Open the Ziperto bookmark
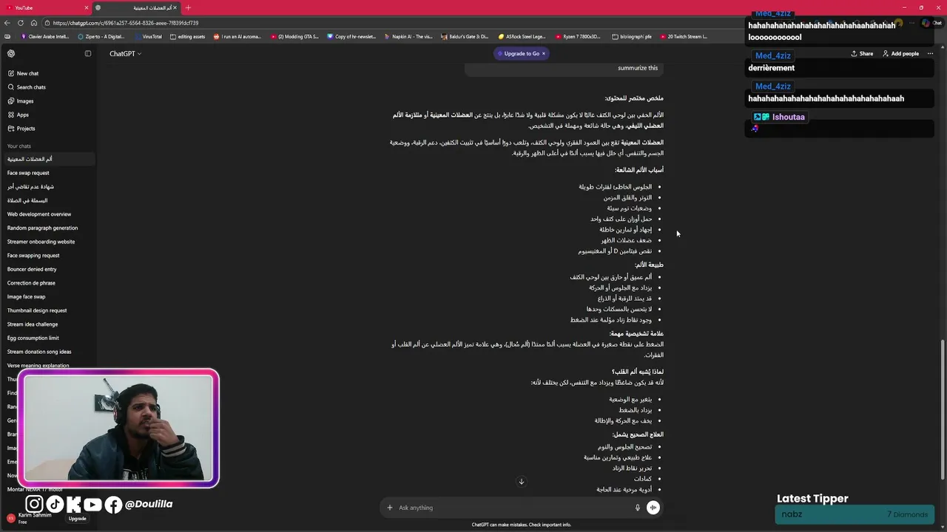Image resolution: width=947 pixels, height=532 pixels. [101, 36]
